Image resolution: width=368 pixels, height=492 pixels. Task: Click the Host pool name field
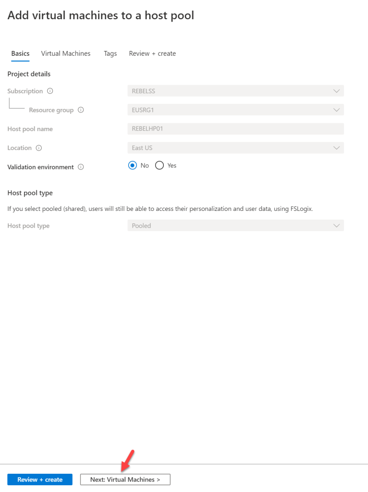pos(235,129)
